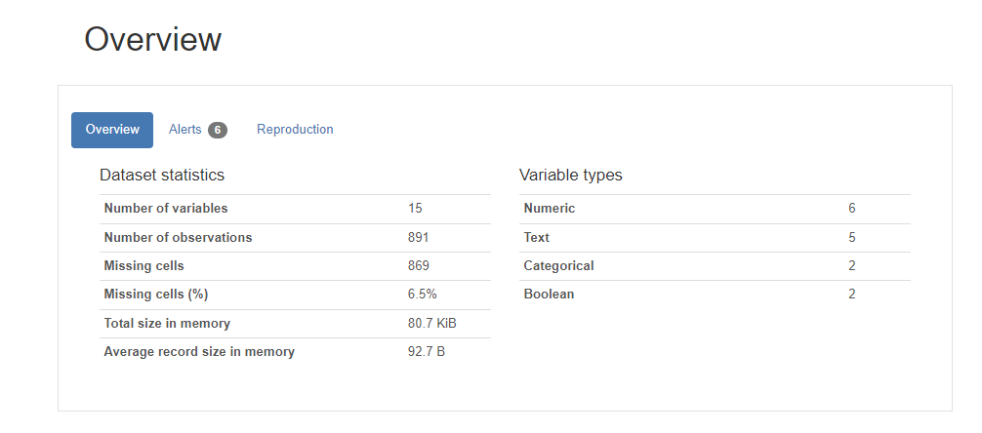
Task: Click the Number of observations label
Action: point(178,237)
